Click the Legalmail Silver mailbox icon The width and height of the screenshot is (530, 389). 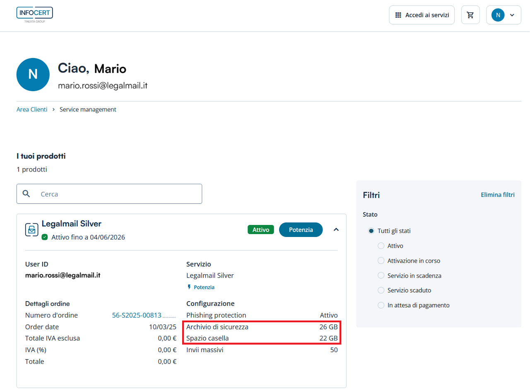[x=32, y=230]
